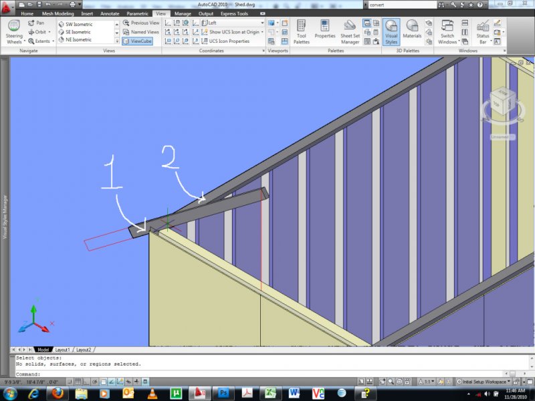
Task: Click the Named Views icon
Action: tap(126, 31)
